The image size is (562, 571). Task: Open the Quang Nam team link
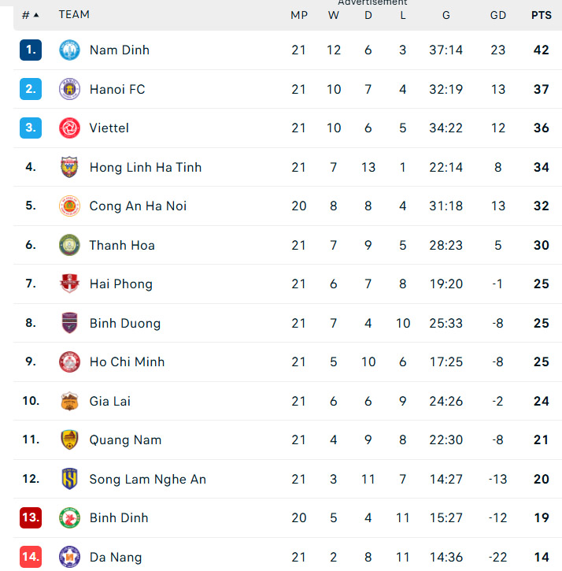(125, 440)
